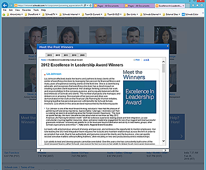
Task: Open the address bar autocomplete dropdown arrow
Action: pyautogui.click(x=88, y=5)
